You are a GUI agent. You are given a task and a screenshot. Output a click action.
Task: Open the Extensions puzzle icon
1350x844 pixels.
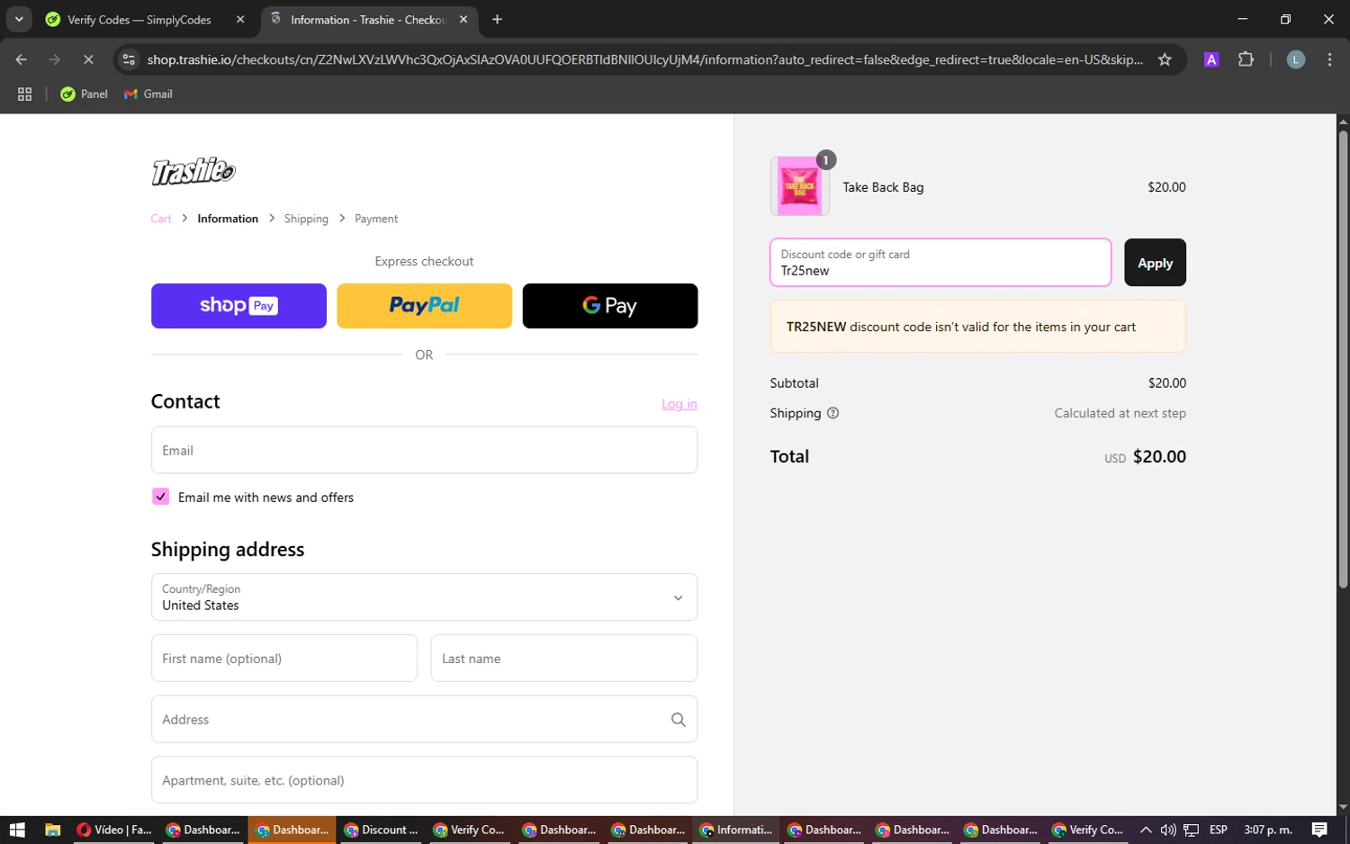[x=1246, y=59]
